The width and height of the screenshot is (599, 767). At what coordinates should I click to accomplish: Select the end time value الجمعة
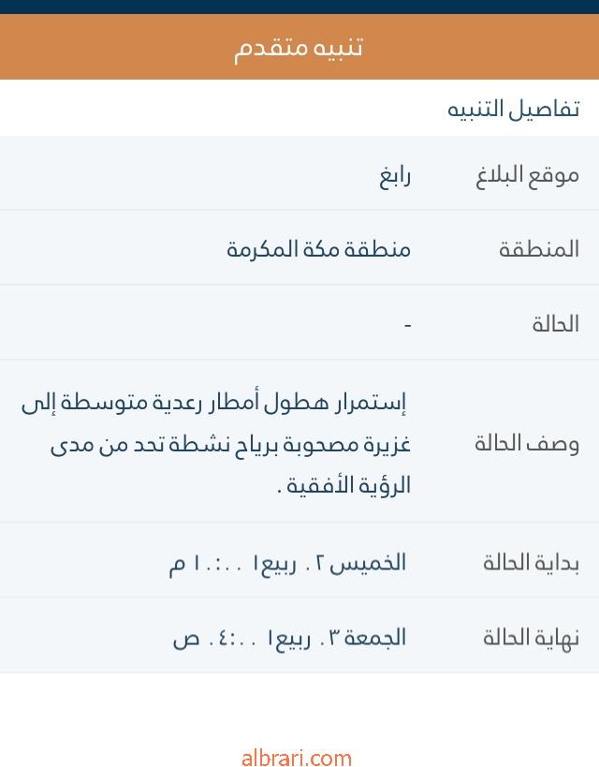coord(289,639)
